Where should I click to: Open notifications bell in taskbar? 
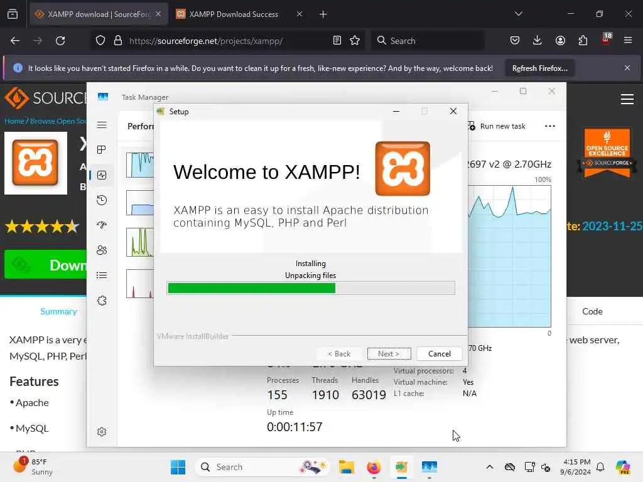pyautogui.click(x=600, y=467)
